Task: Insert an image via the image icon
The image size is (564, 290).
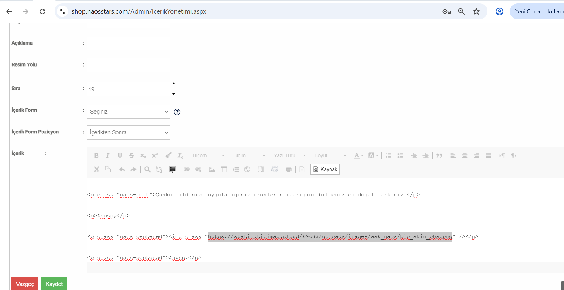Action: [212, 169]
